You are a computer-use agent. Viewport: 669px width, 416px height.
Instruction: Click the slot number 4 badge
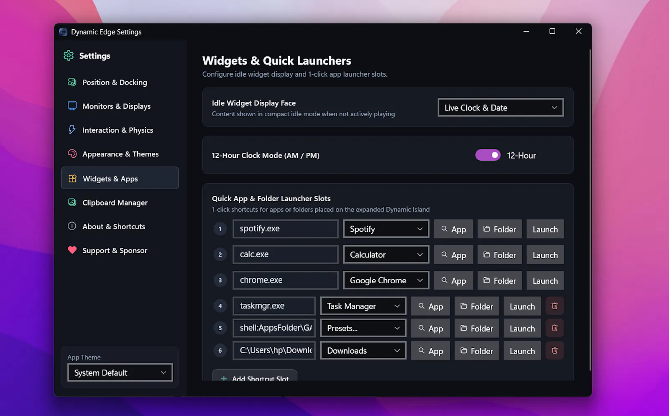220,306
